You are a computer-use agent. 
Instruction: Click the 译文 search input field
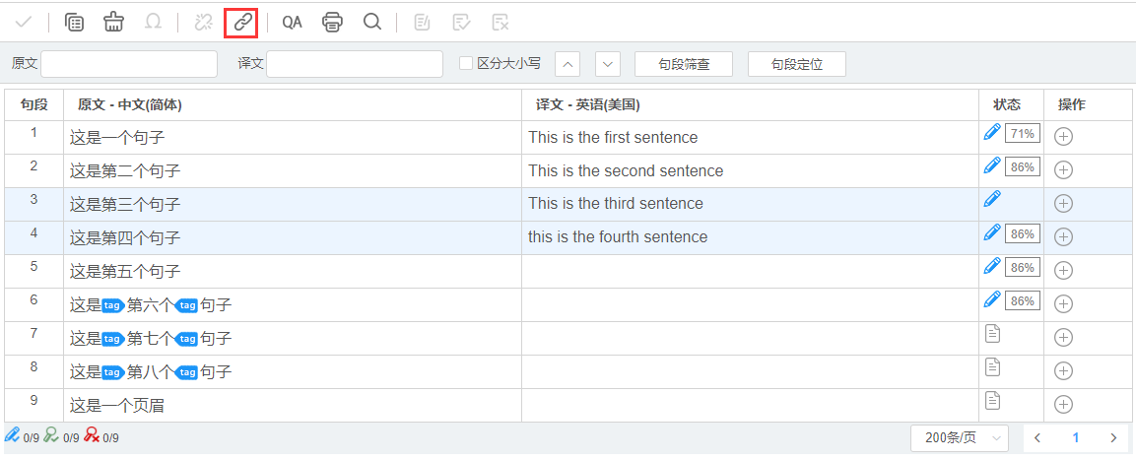pyautogui.click(x=355, y=64)
